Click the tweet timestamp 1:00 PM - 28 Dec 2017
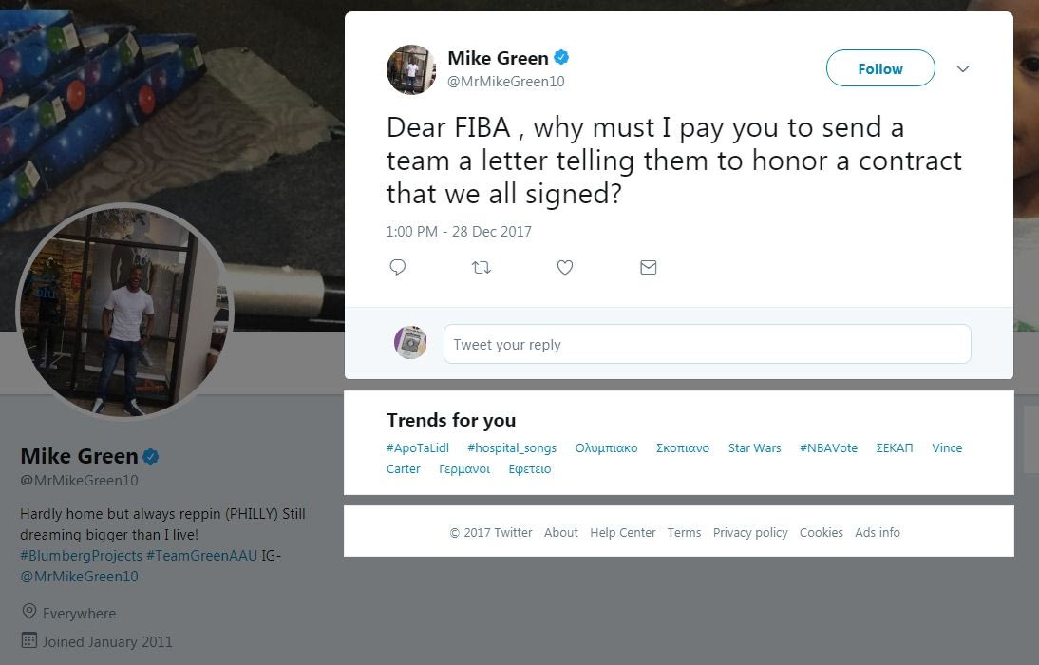Image resolution: width=1039 pixels, height=665 pixels. point(459,232)
